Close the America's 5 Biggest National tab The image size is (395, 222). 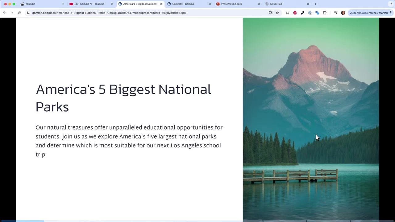pyautogui.click(x=161, y=4)
